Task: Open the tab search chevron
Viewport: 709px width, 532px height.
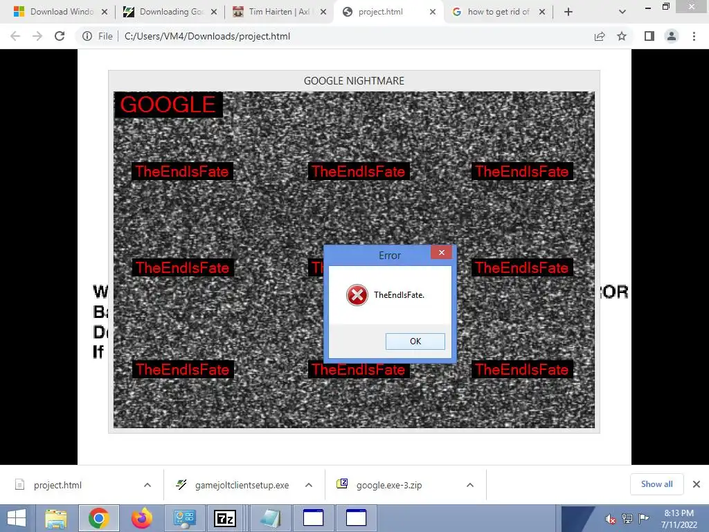Action: [x=622, y=12]
